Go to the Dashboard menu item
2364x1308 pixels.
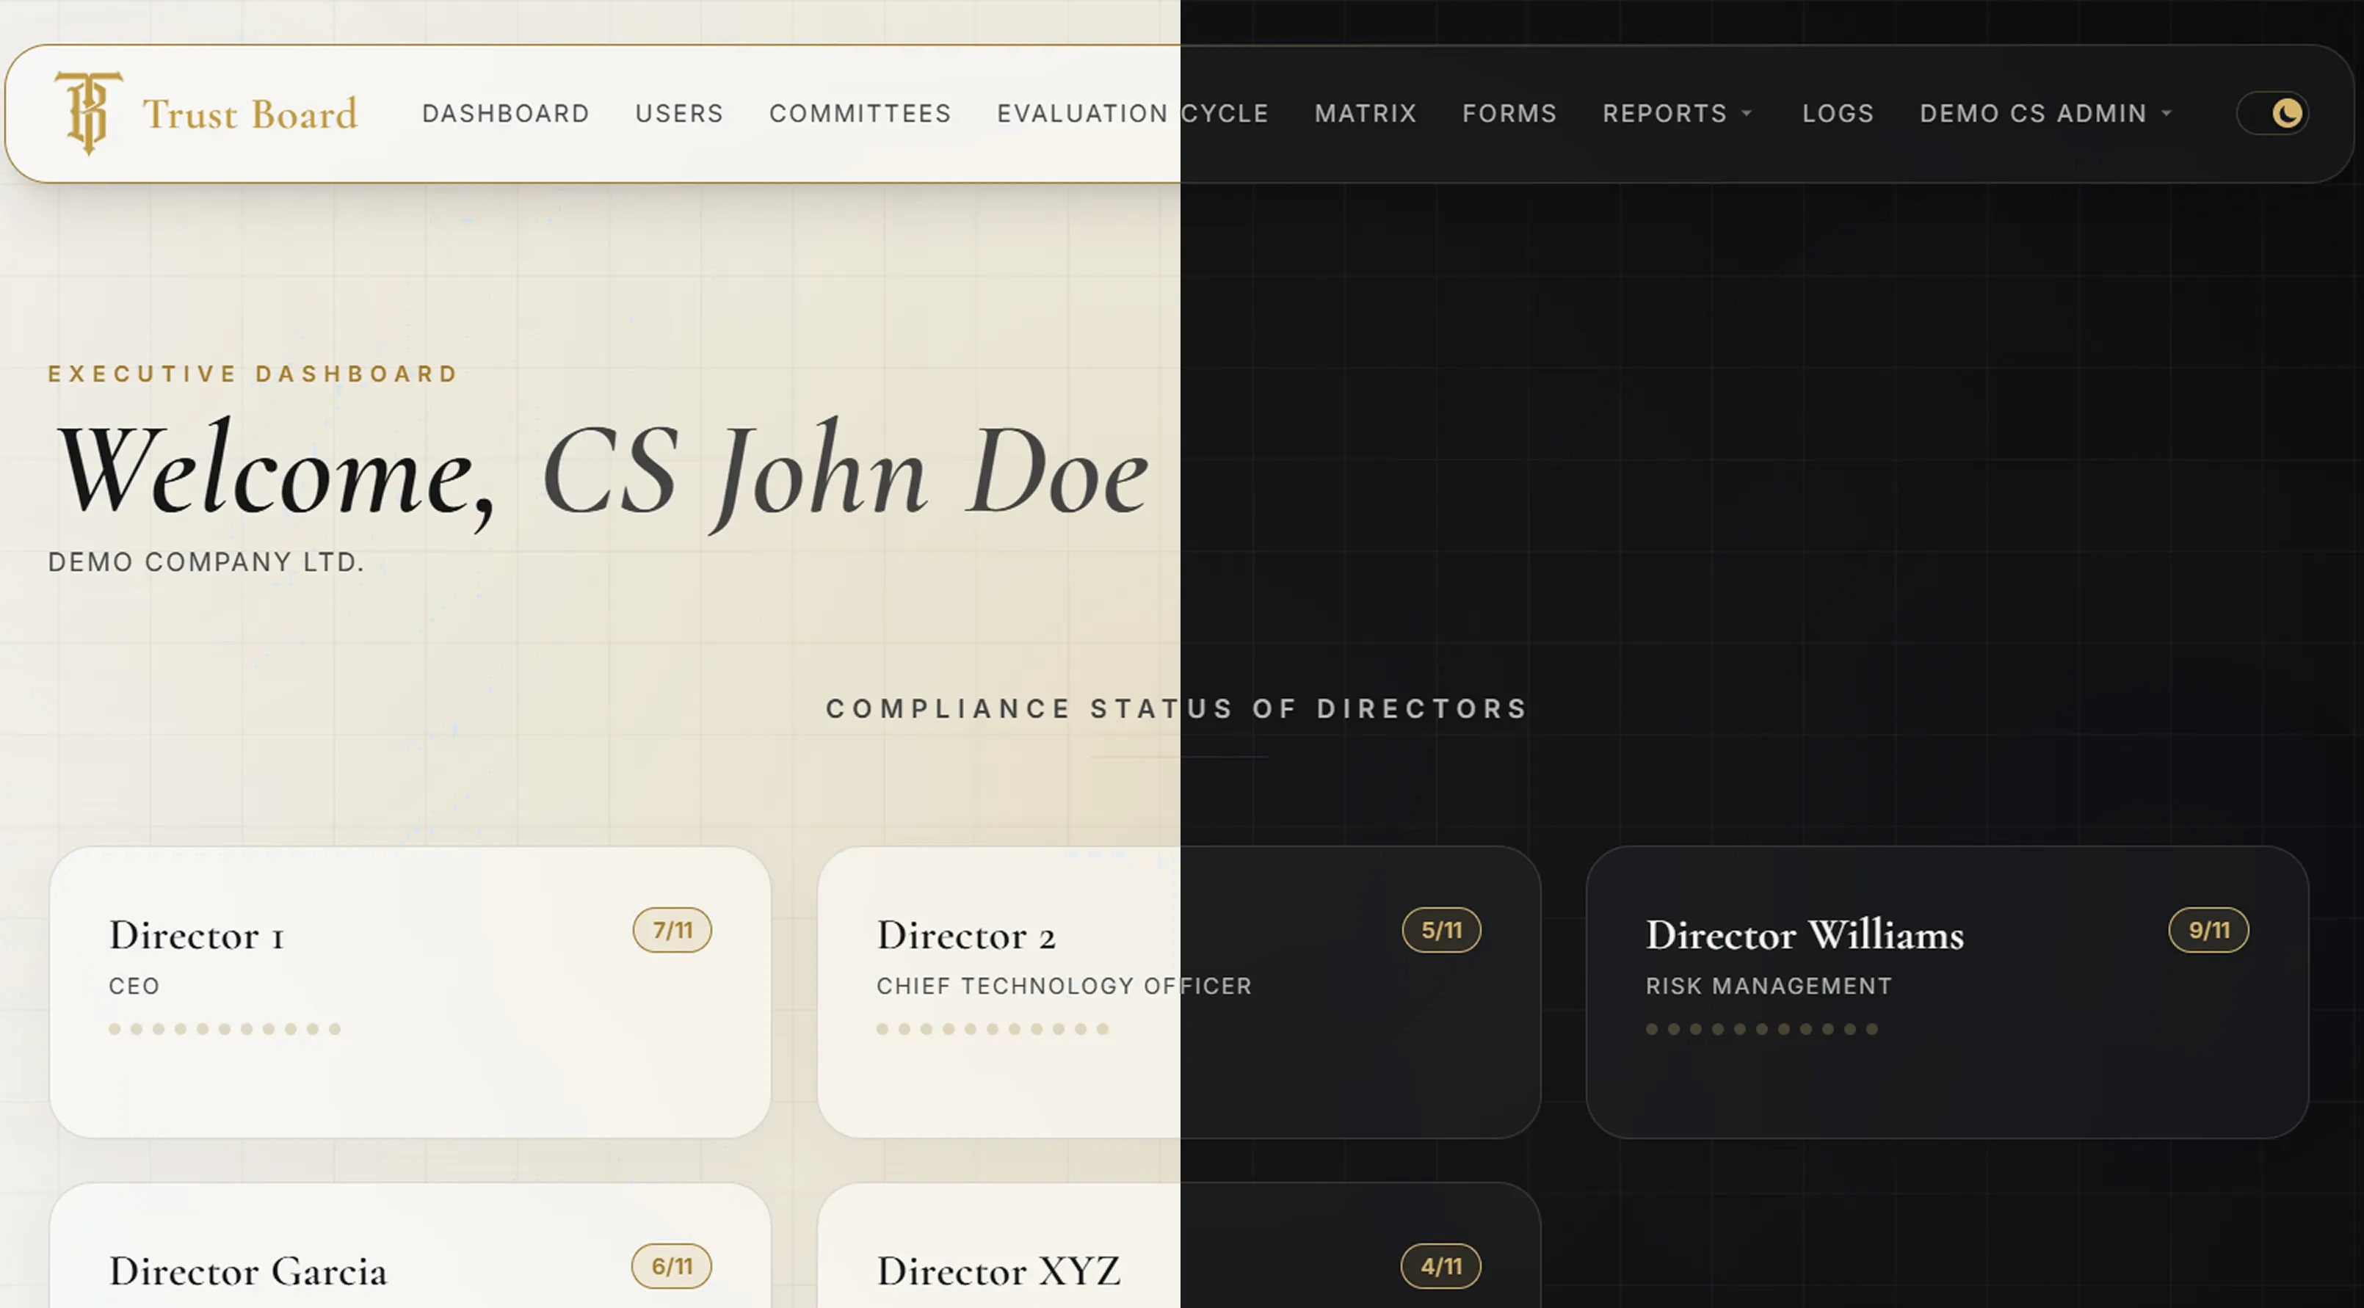[x=506, y=114]
